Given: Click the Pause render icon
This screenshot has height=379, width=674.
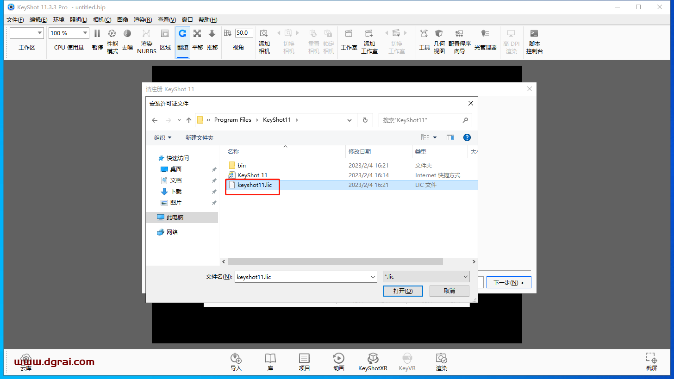Looking at the screenshot, I should pos(97,34).
